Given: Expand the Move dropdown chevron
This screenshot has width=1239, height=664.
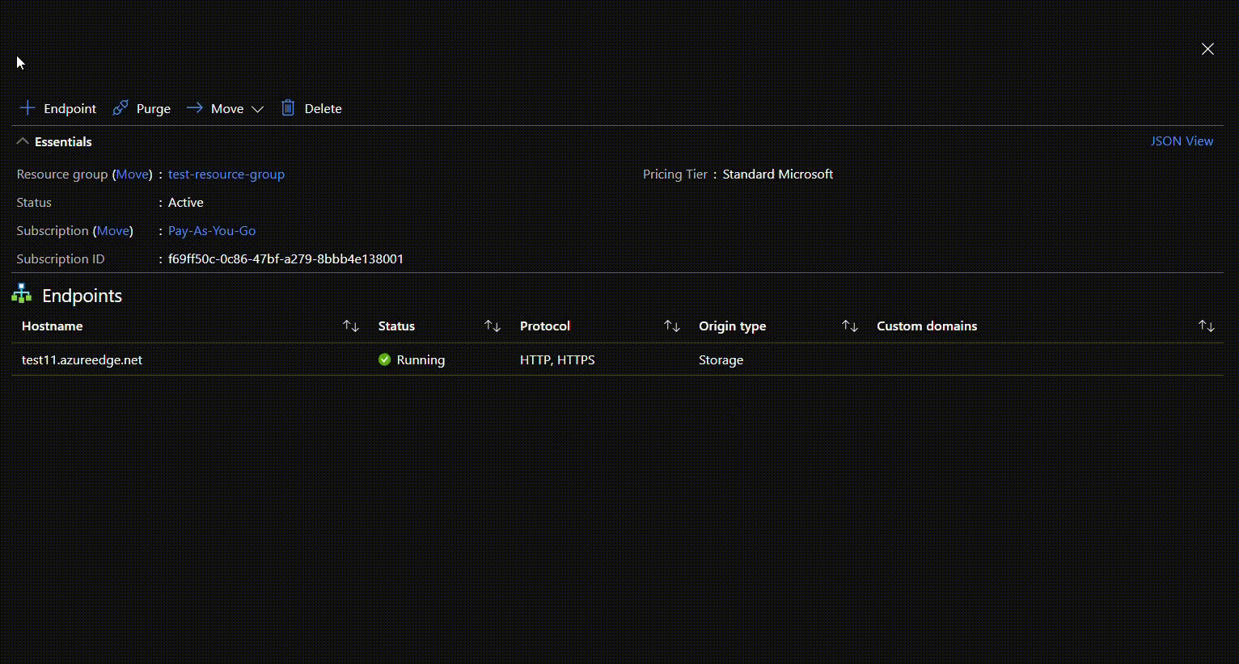Looking at the screenshot, I should (257, 109).
